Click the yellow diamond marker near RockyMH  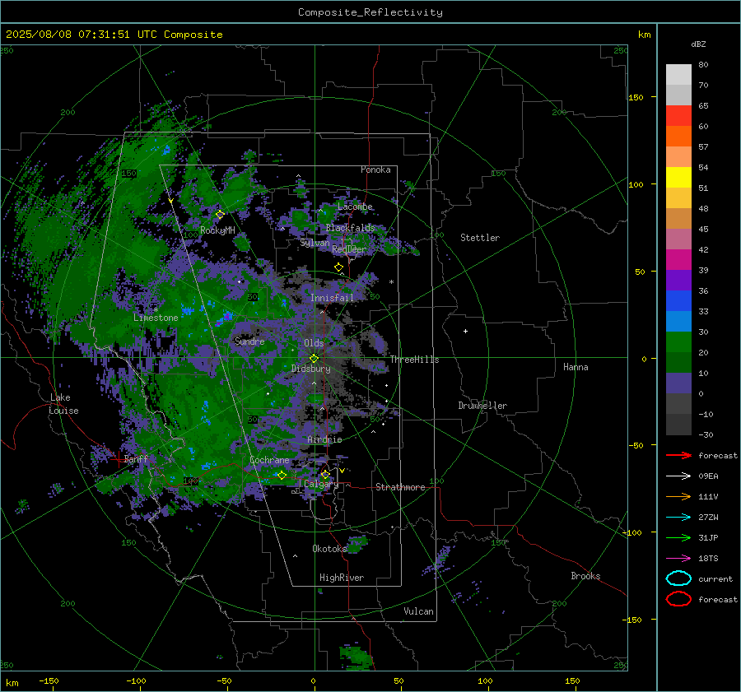220,215
